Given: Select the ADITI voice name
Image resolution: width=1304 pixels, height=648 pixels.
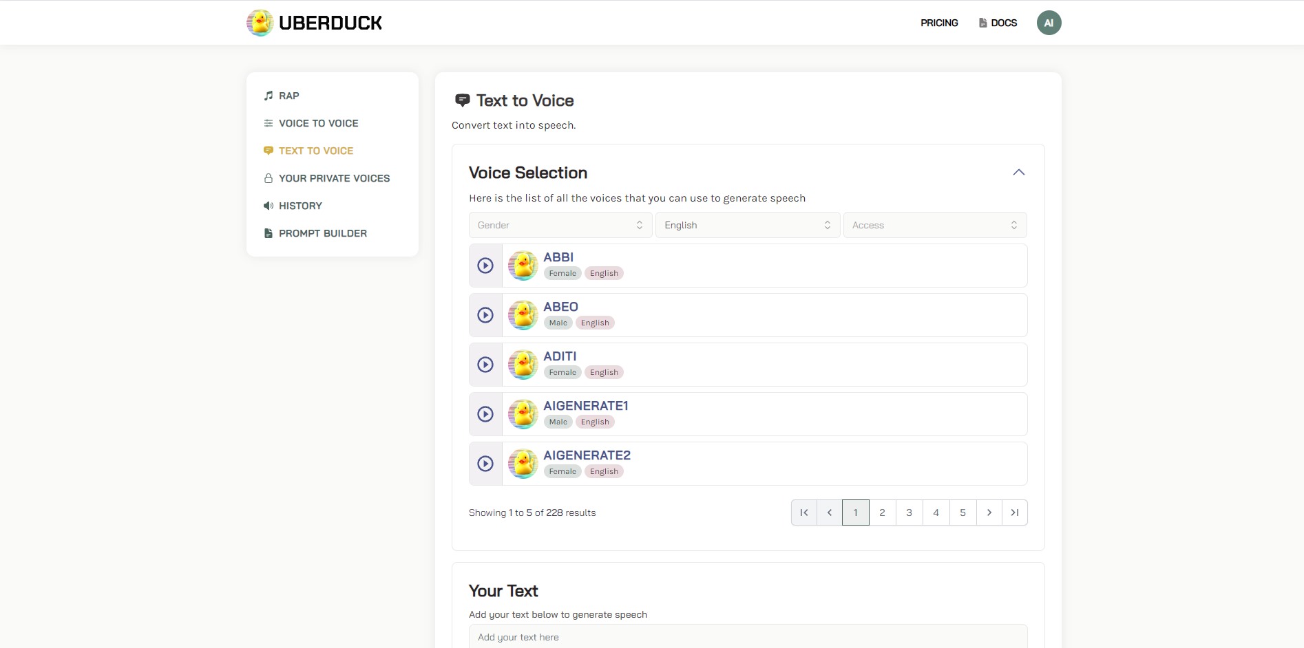Looking at the screenshot, I should pos(560,356).
